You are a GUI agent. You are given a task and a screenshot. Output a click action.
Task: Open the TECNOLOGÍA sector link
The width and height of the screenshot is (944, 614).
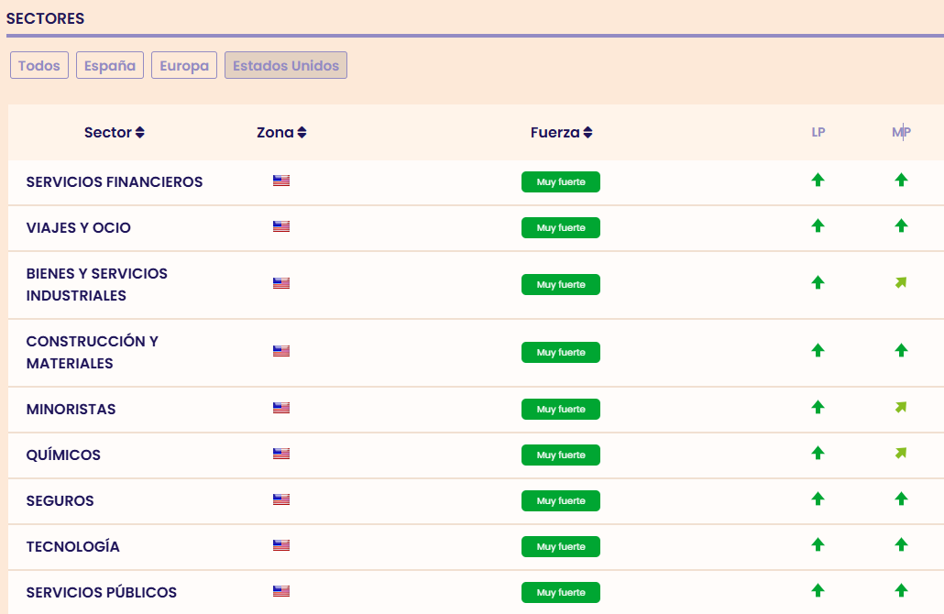click(73, 546)
